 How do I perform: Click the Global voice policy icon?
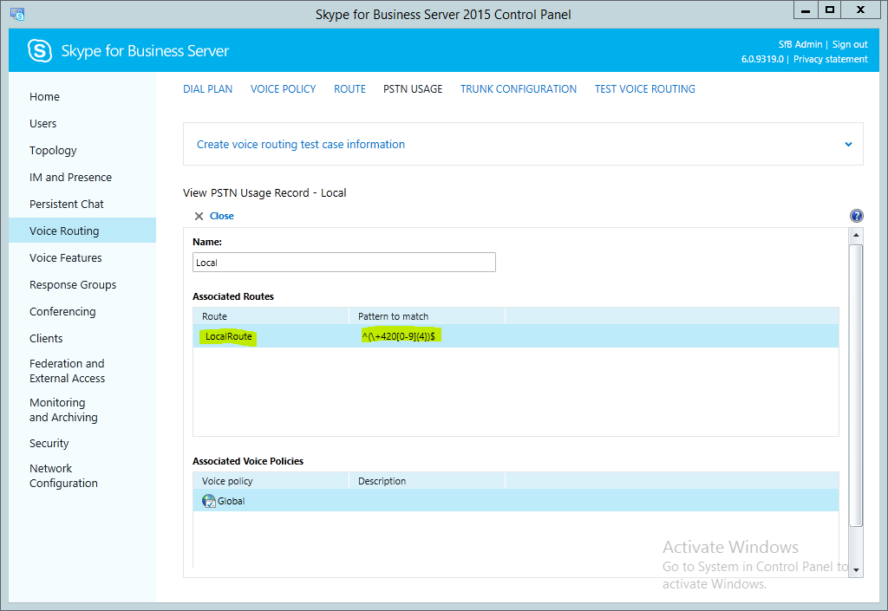click(x=208, y=501)
